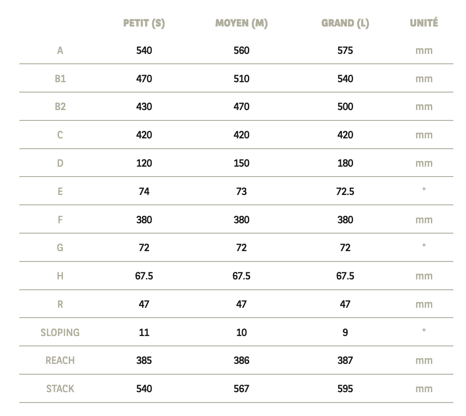The height and width of the screenshot is (416, 466).
Task: Click the GRAND (L) column header
Action: pos(345,23)
